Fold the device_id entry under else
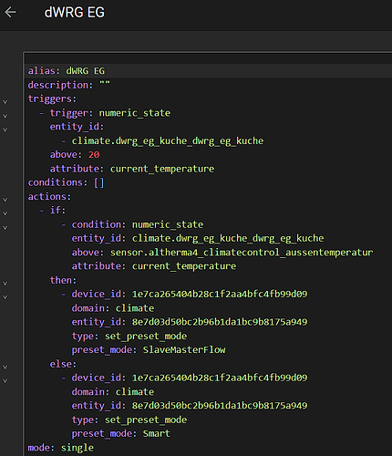The height and width of the screenshot is (456, 392). tap(5, 380)
